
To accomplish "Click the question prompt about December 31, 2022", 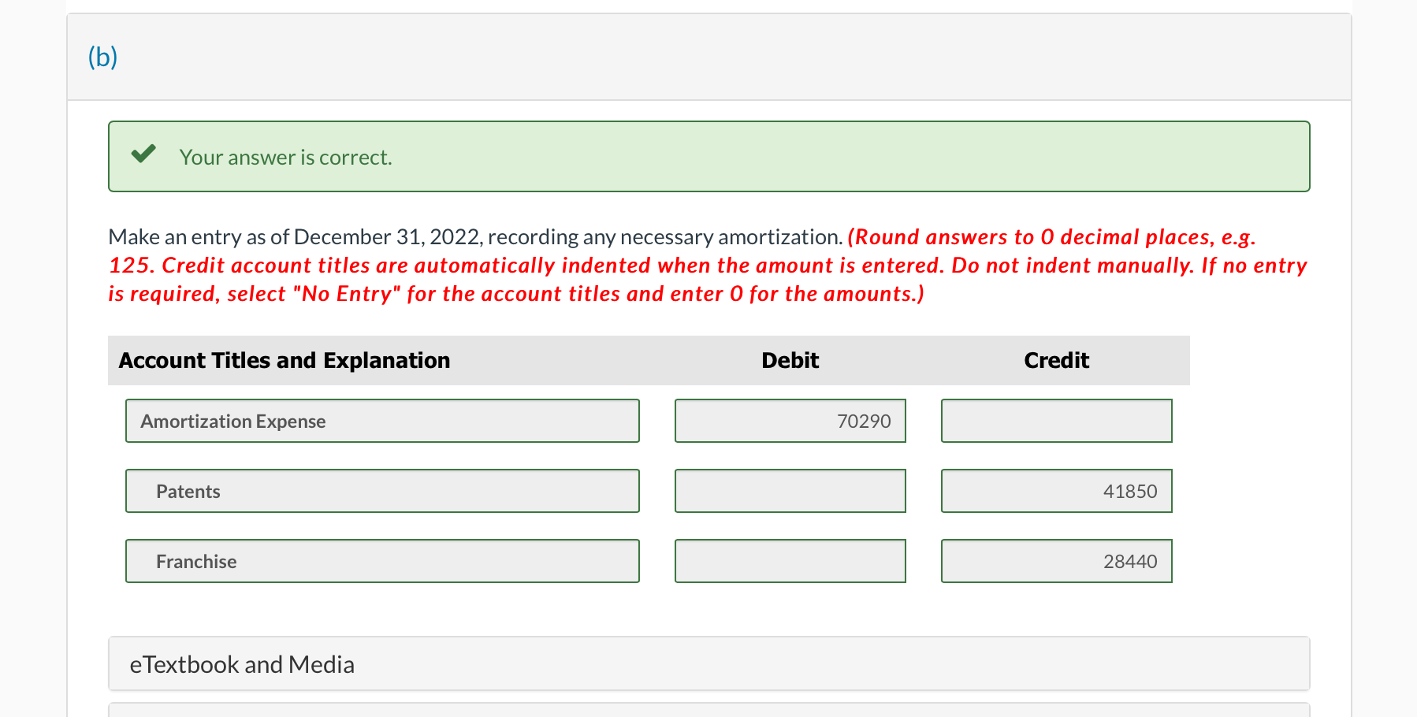I will click(x=473, y=236).
